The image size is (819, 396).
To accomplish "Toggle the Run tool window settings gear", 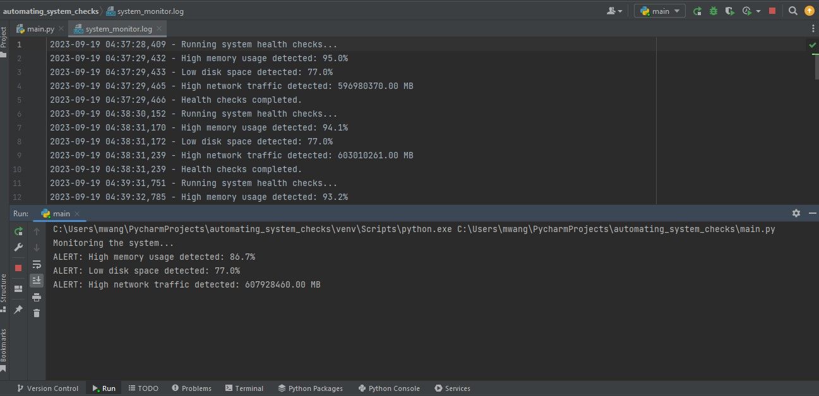I will tap(796, 213).
